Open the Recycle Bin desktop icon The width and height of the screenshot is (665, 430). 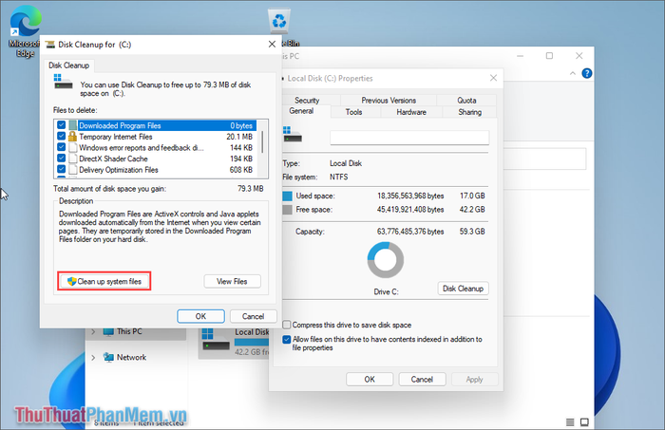pyautogui.click(x=279, y=21)
